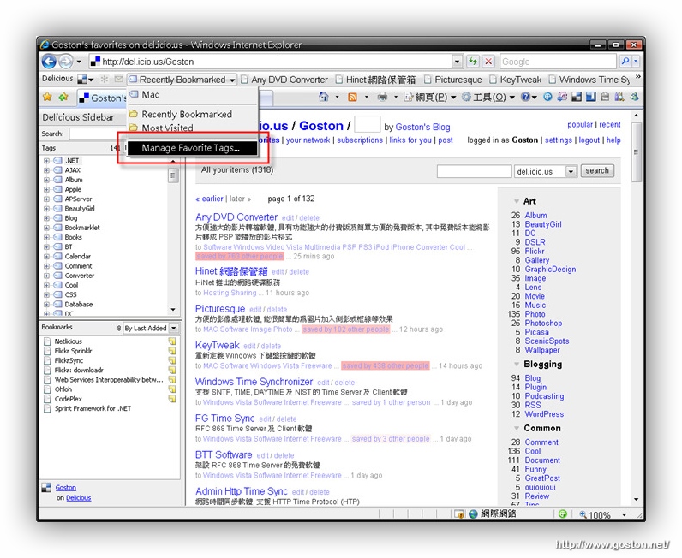Click the Forward navigation arrow
This screenshot has height=558, width=682.
66,62
